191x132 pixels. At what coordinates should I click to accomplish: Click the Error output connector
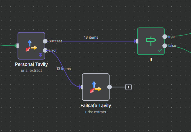pos(45,50)
